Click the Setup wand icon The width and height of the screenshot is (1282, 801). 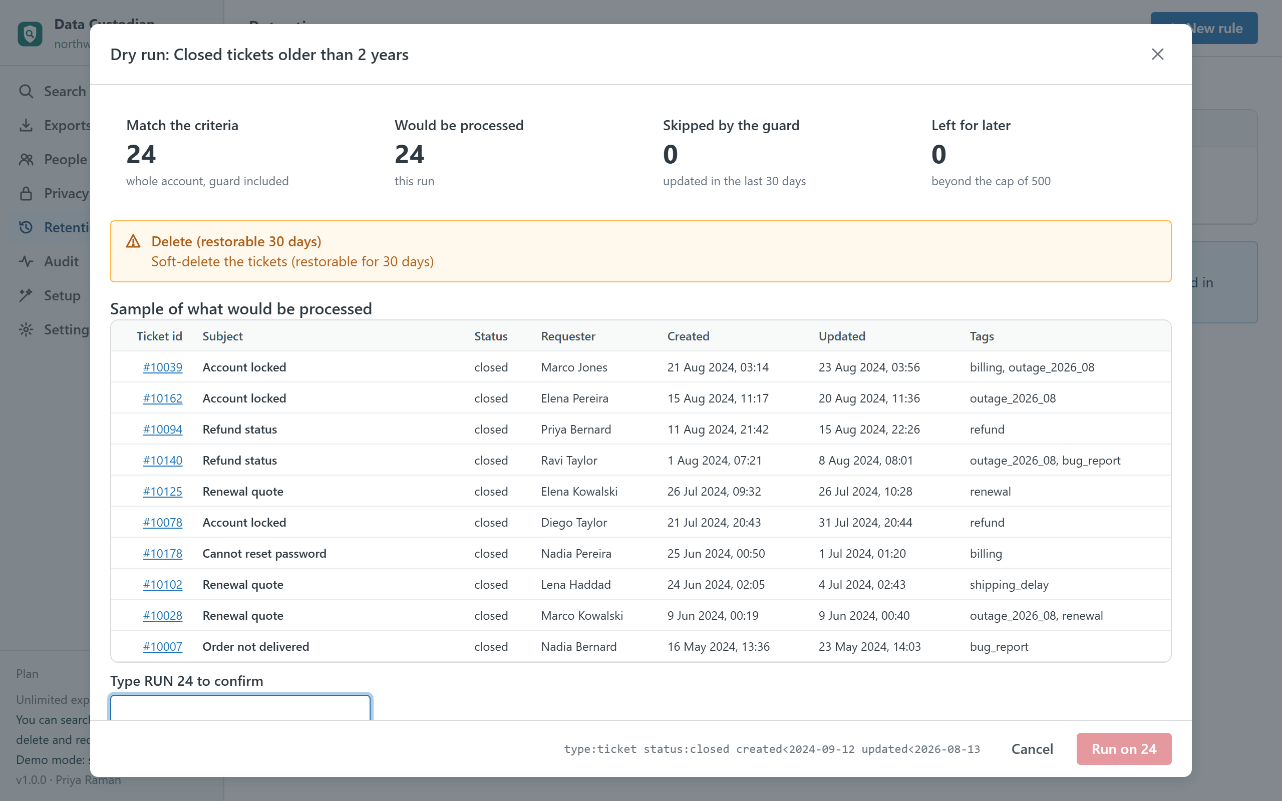click(x=26, y=295)
